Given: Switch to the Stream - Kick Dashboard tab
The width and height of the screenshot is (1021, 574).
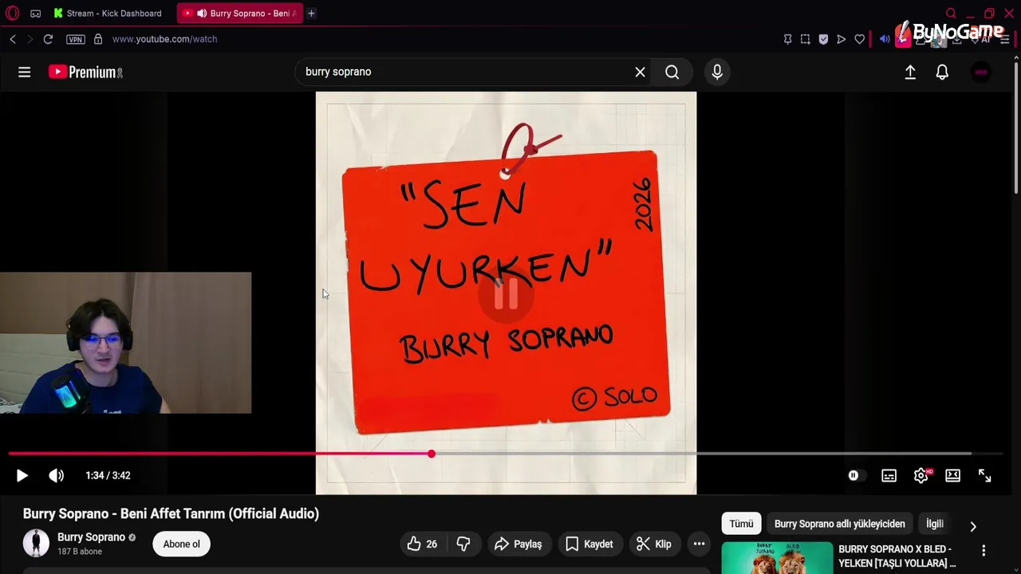Looking at the screenshot, I should coord(108,14).
